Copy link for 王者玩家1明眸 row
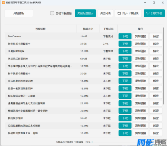 (x=140, y=51)
